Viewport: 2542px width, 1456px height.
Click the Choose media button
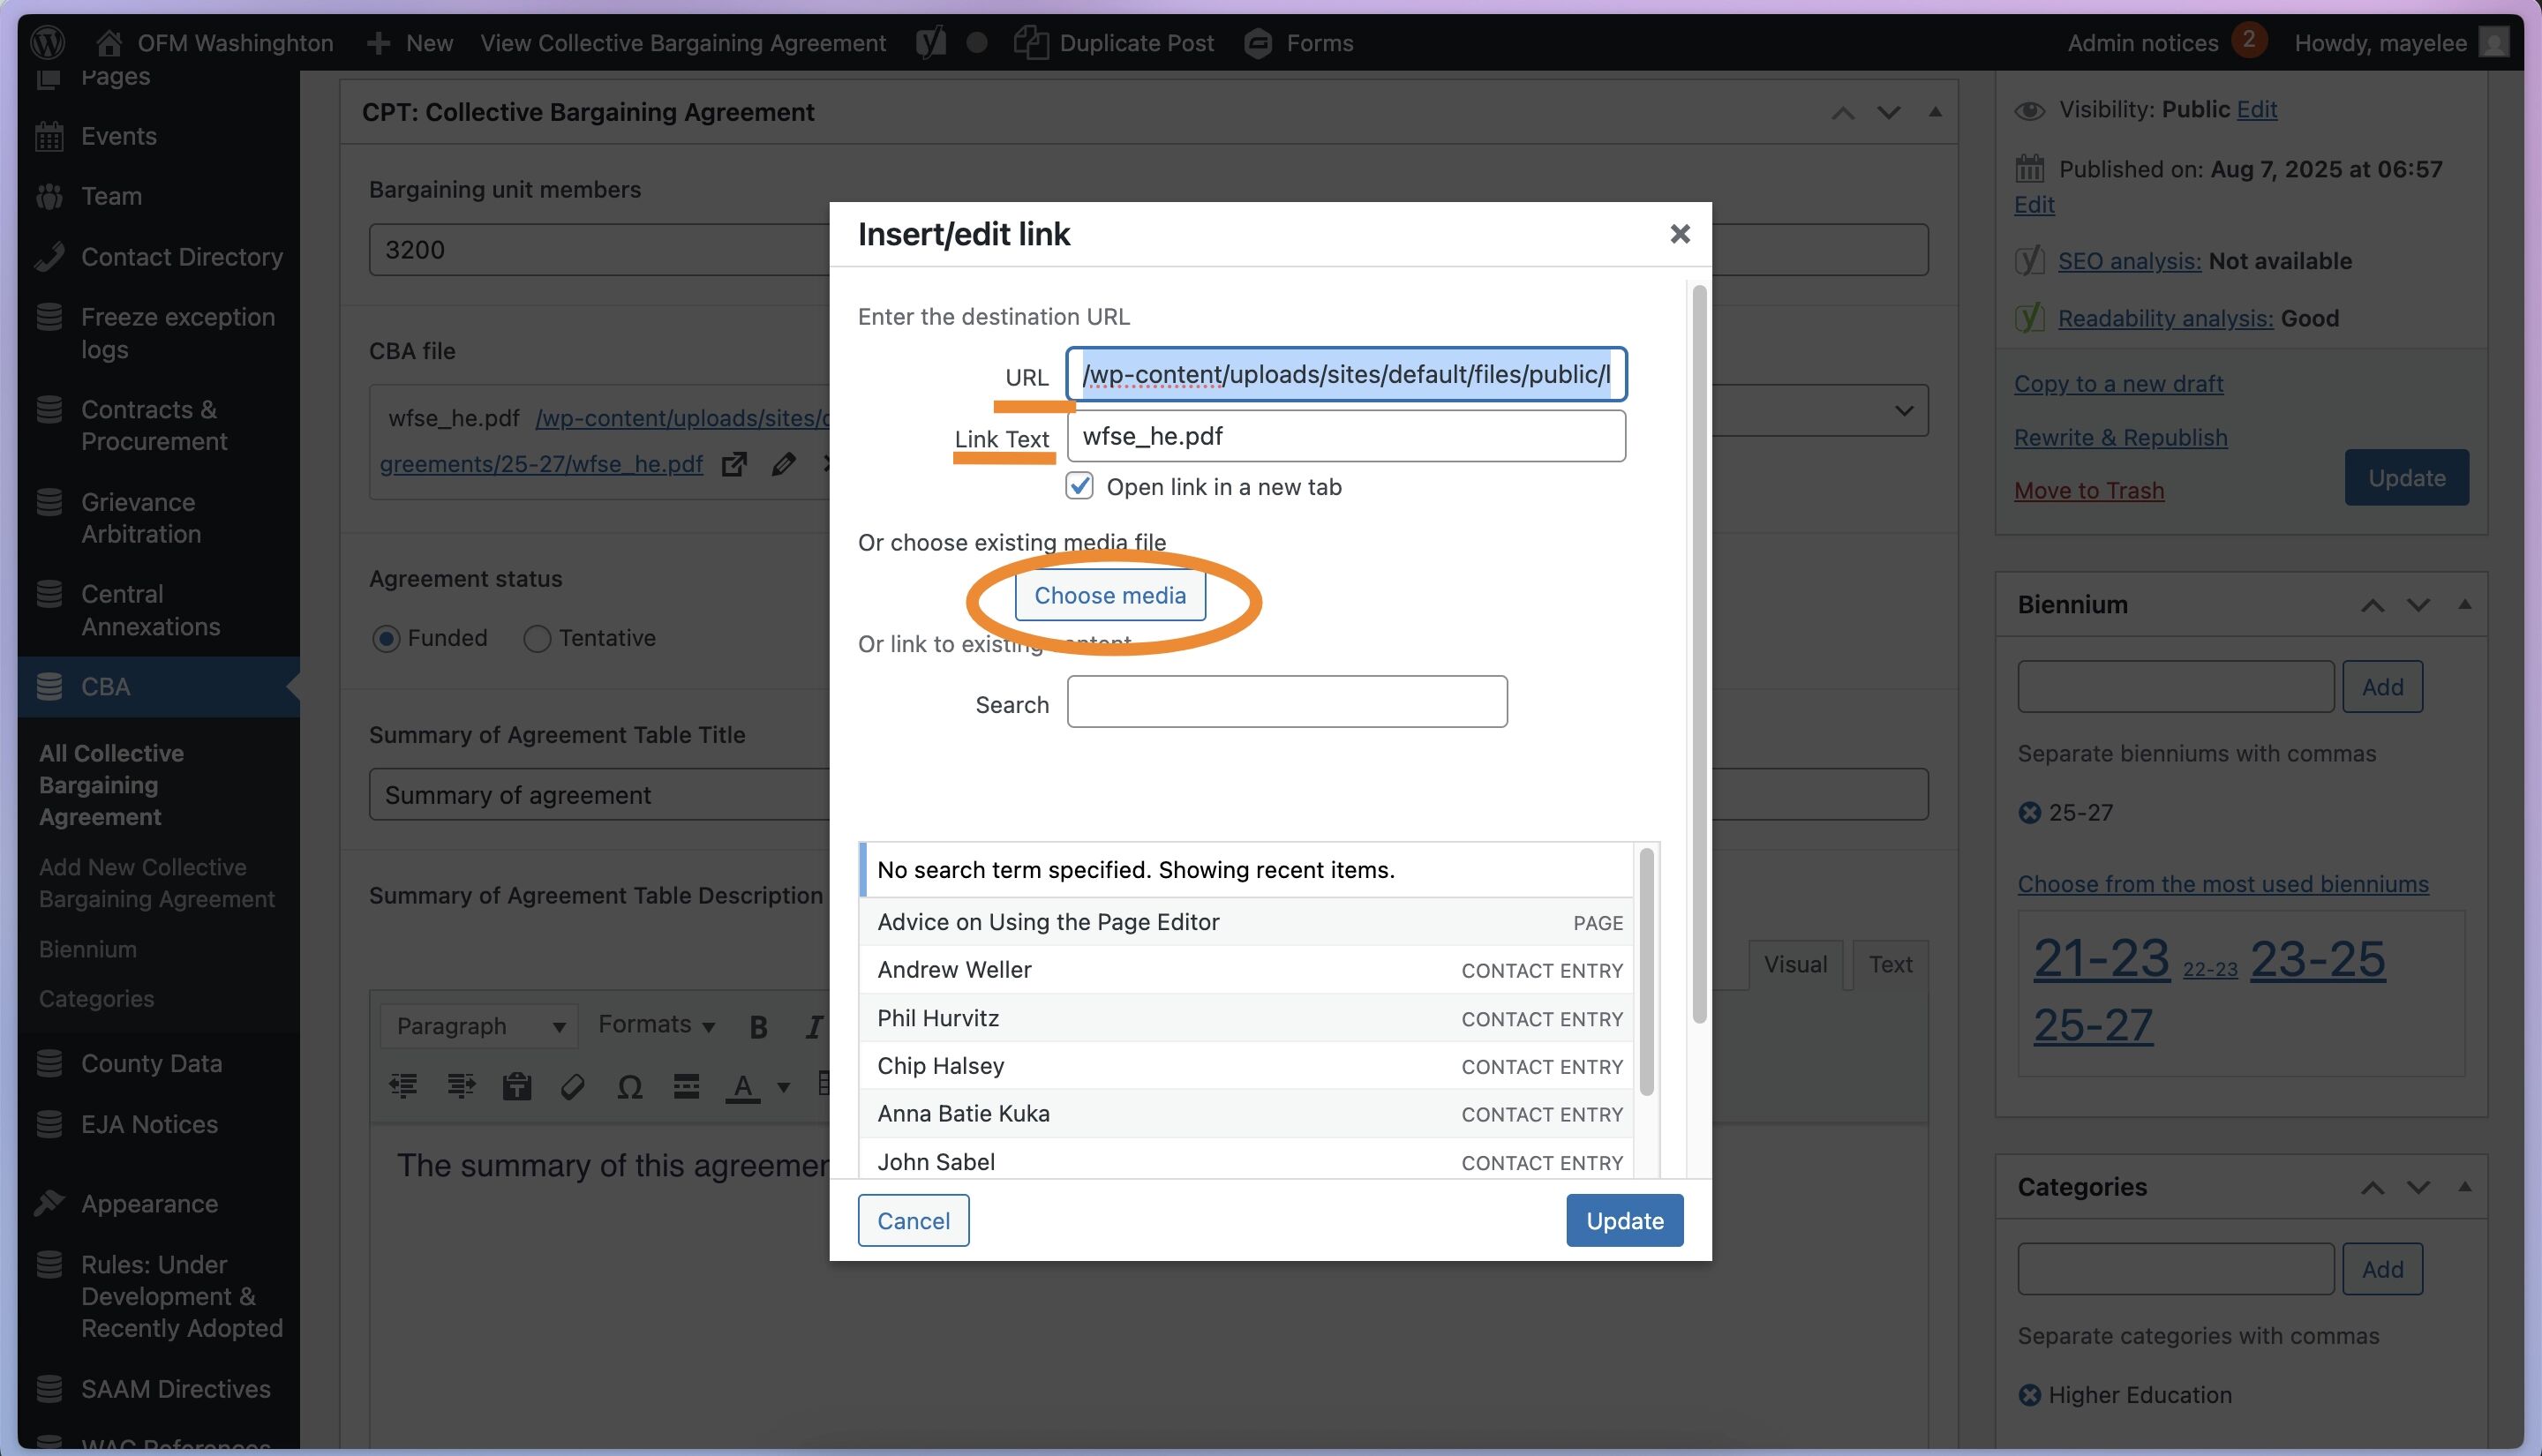point(1109,595)
